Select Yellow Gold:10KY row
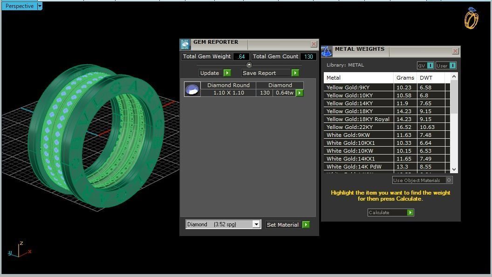 tap(387, 95)
